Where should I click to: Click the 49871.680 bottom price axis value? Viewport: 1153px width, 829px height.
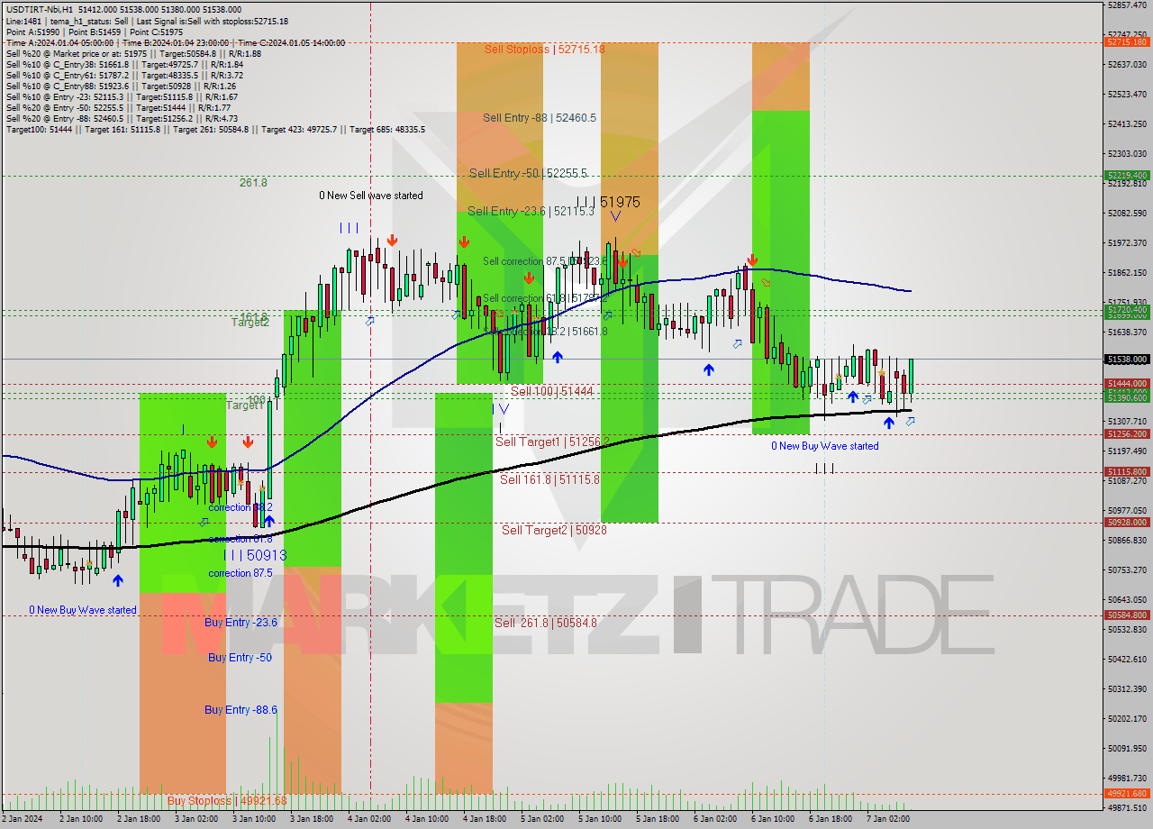click(x=1127, y=808)
